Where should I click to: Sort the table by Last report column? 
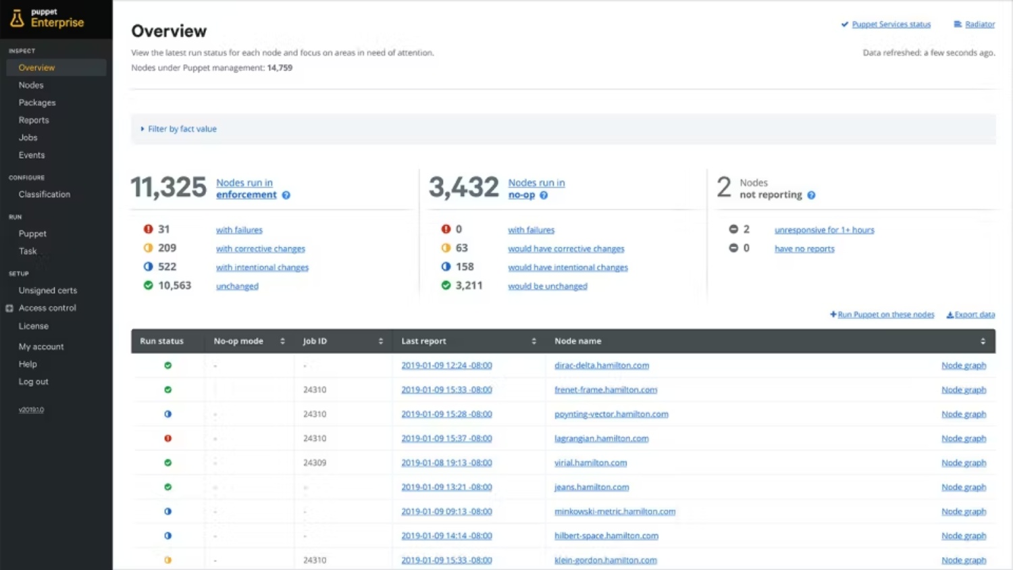tap(534, 341)
